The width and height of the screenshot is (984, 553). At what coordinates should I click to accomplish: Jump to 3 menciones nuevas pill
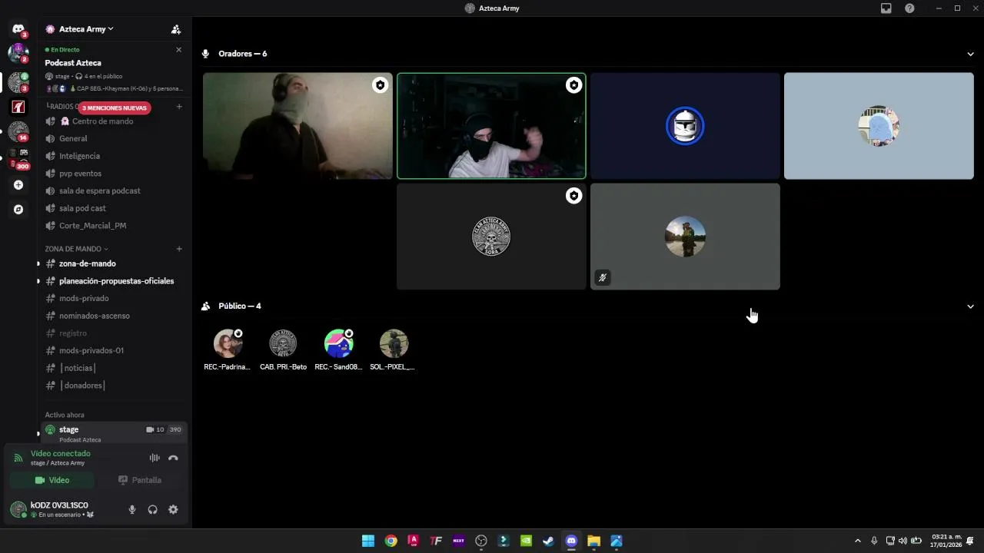tap(114, 108)
